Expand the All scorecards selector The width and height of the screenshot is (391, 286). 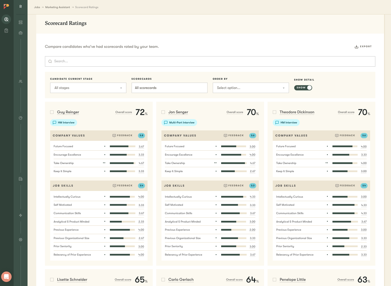click(170, 88)
